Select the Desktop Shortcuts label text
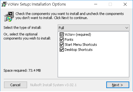This screenshot has height=92, width=133. coord(78,50)
